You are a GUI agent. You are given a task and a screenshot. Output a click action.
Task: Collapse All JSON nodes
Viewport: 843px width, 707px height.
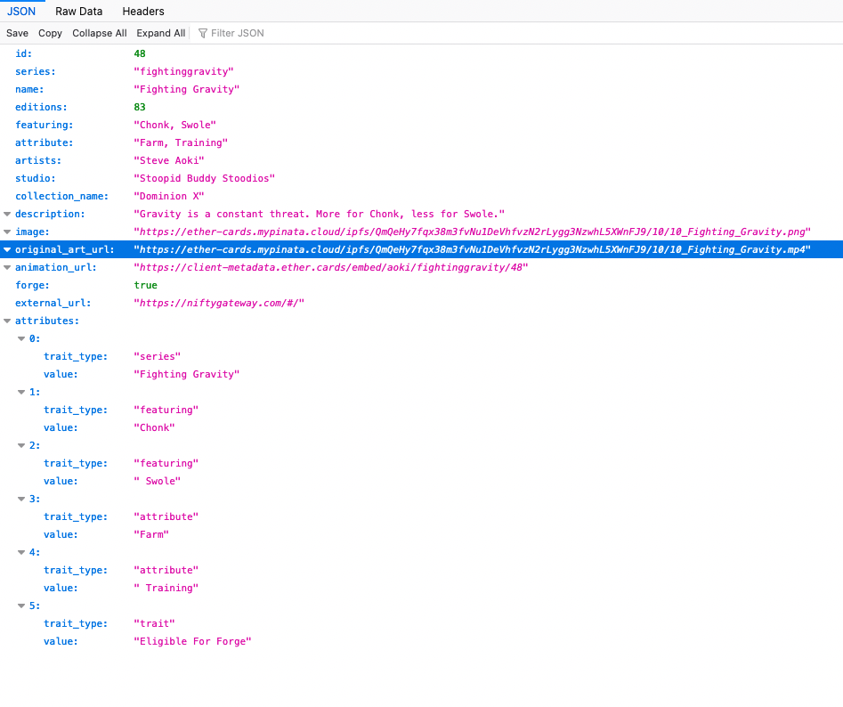(x=99, y=33)
